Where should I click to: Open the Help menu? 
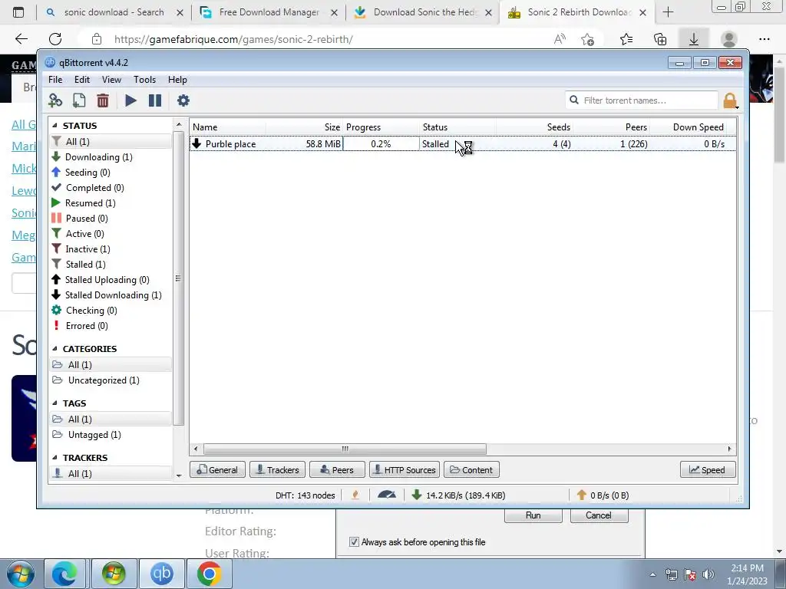click(177, 80)
